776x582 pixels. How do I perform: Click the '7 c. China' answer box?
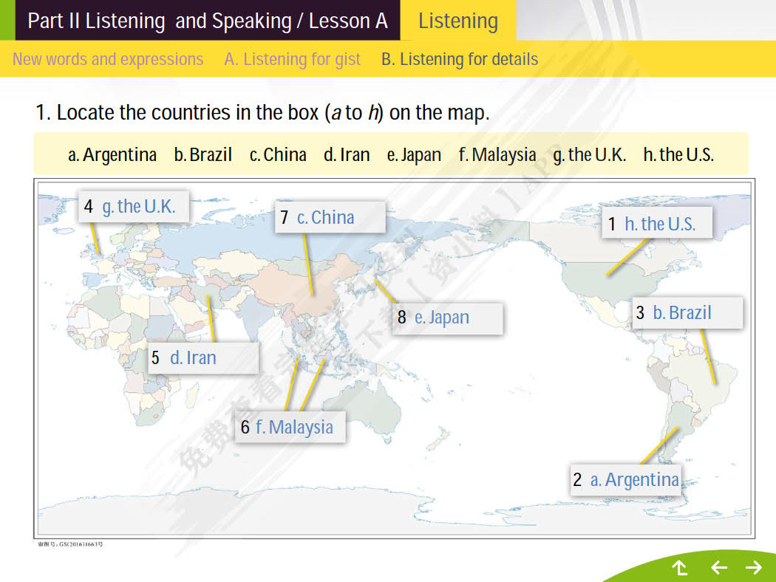330,217
